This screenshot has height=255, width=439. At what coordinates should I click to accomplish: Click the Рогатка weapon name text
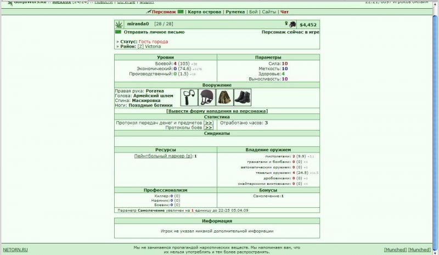tap(155, 91)
